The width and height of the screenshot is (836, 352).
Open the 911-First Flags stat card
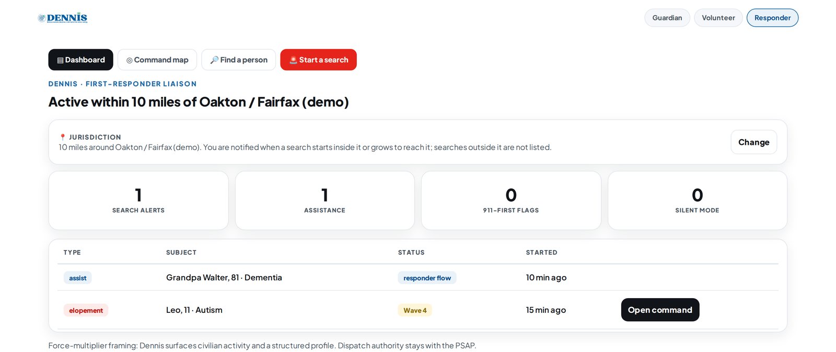(x=511, y=200)
